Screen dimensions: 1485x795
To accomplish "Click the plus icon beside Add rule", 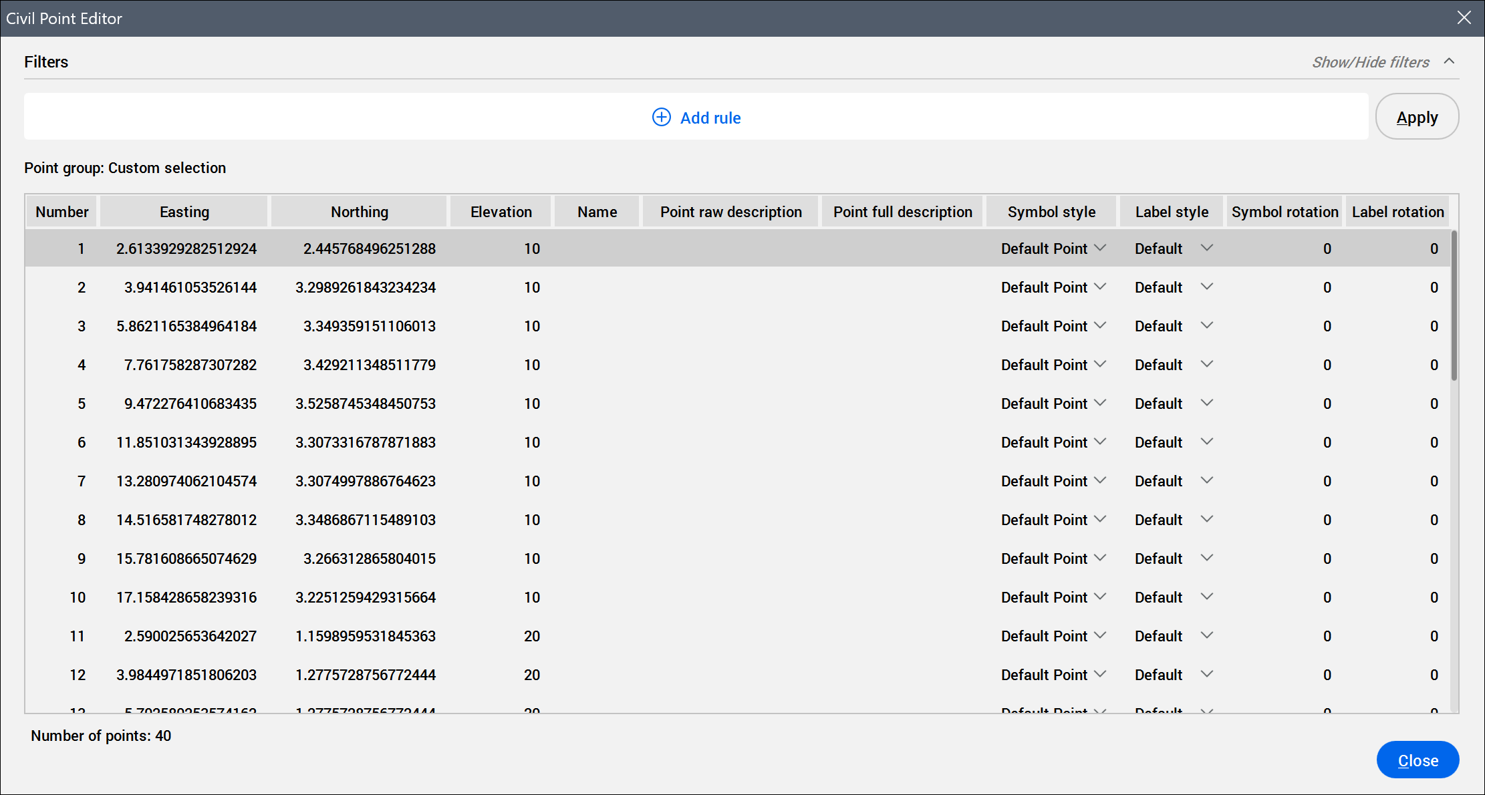I will (x=661, y=118).
